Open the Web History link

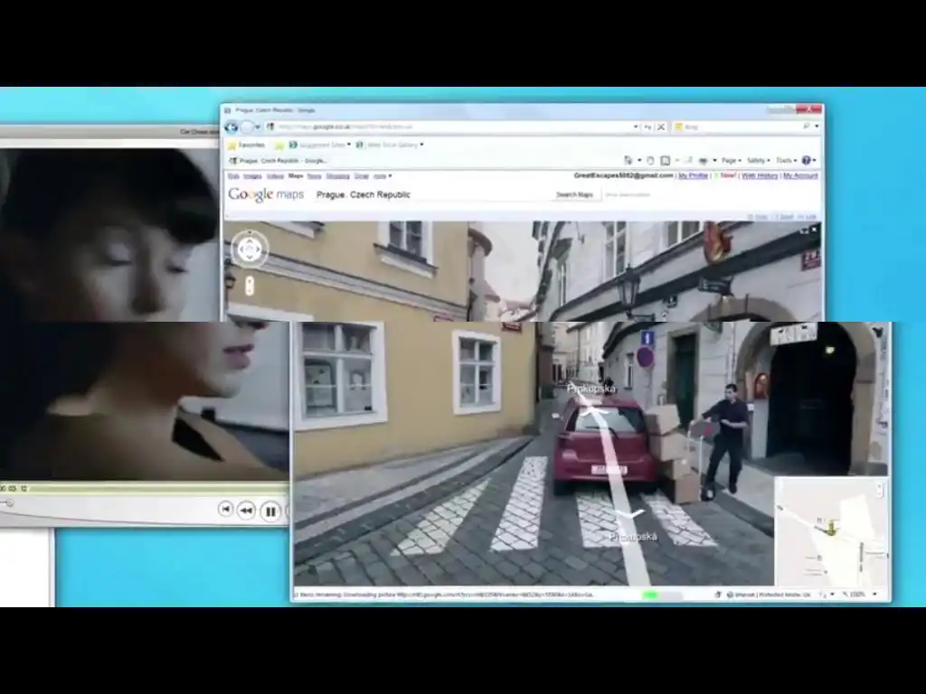click(760, 176)
